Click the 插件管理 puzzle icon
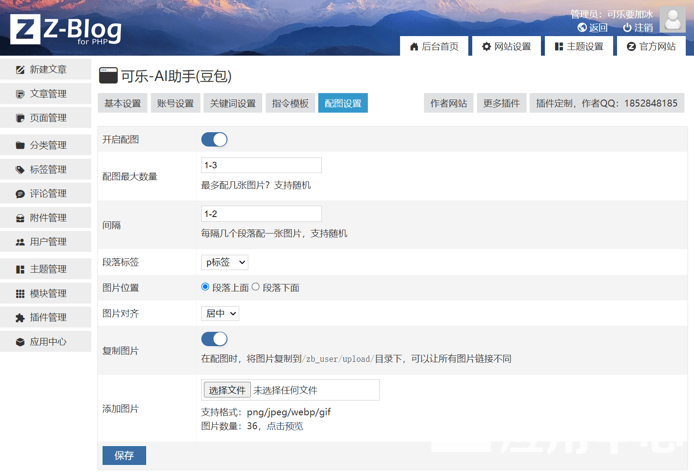This screenshot has width=694, height=474. tap(20, 317)
